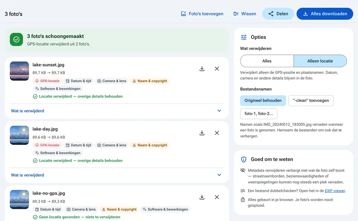Click the lake-sunset.jpg thumbnail
This screenshot has width=358, height=221.
pyautogui.click(x=19, y=71)
